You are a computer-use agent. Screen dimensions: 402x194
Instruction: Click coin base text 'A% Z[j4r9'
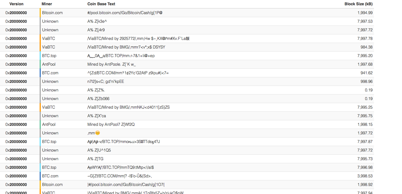pyautogui.click(x=96, y=30)
